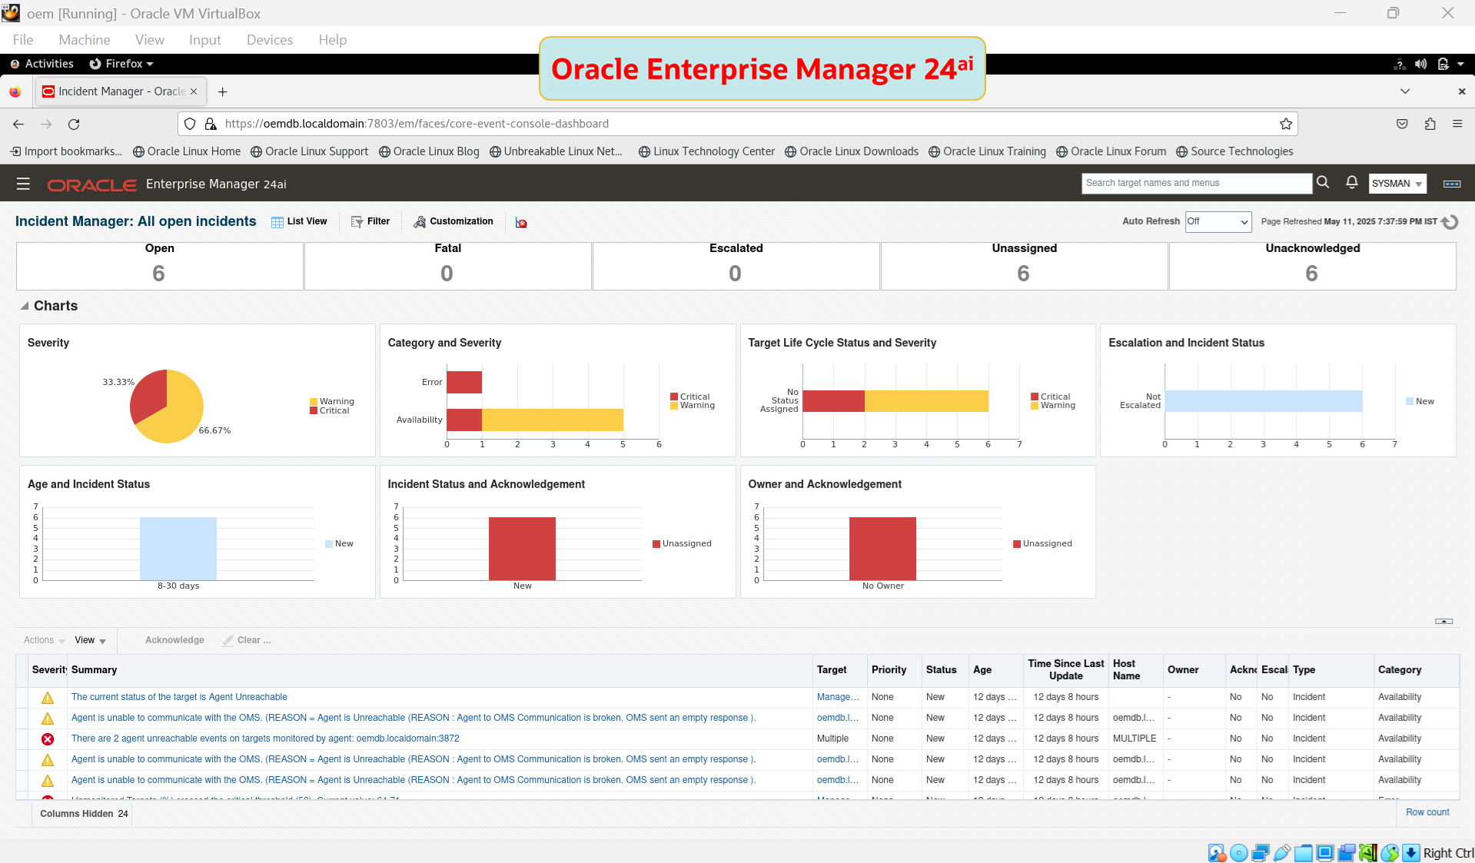Reload the Firefox page
Viewport: 1475px width, 863px height.
click(x=74, y=124)
